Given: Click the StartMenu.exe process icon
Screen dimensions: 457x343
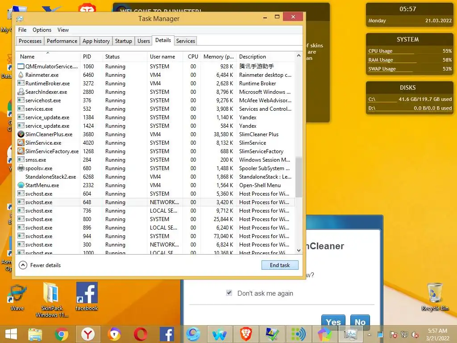Looking at the screenshot, I should pos(21,185).
